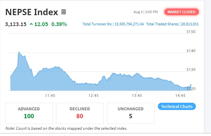Select the Declined stocks count card
The width and height of the screenshot is (211, 136).
pyautogui.click(x=80, y=113)
